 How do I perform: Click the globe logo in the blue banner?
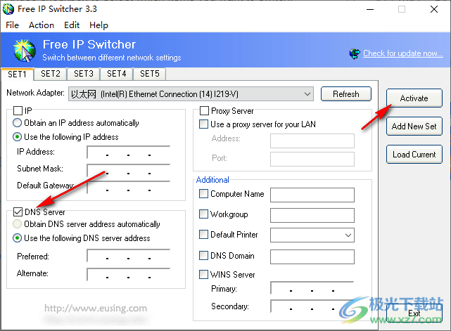25,51
